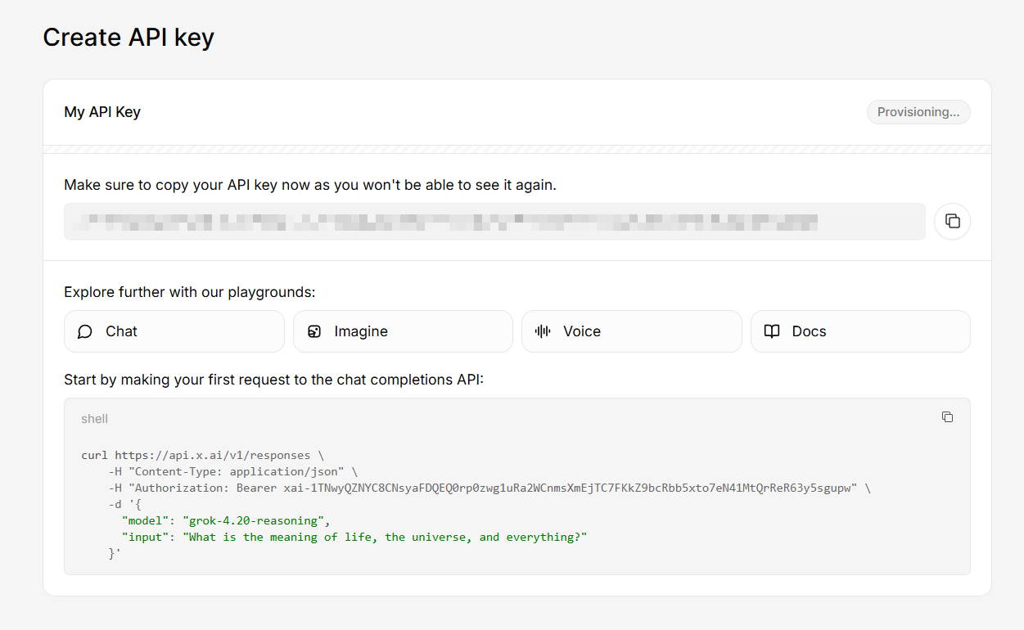The image size is (1024, 630).
Task: Open the Docs page
Action: 860,331
